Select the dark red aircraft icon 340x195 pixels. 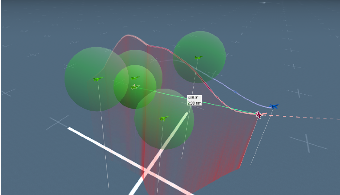[259, 115]
